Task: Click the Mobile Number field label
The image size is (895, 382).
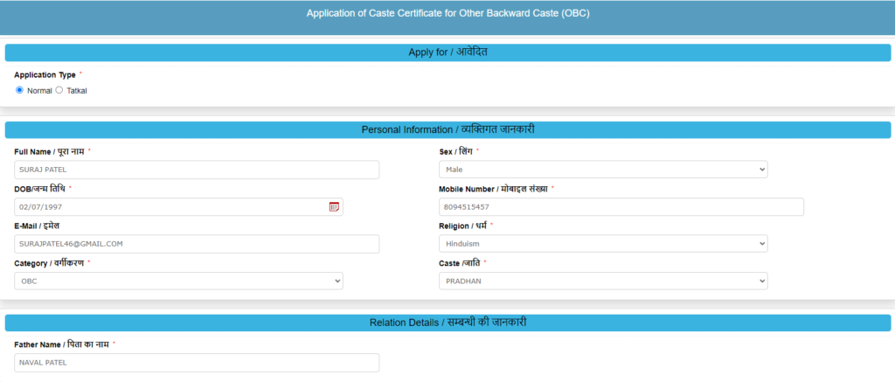Action: 494,189
